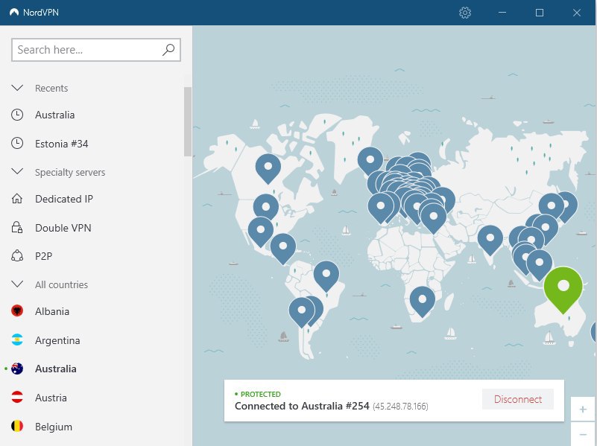Open Dedicated IP specialty servers
Image resolution: width=597 pixels, height=446 pixels.
point(64,199)
